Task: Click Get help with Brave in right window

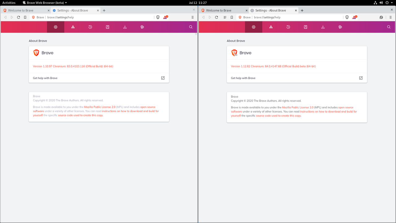Action: pos(243,78)
